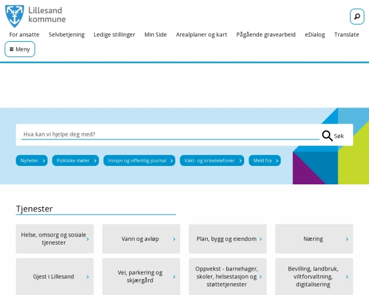369x295 pixels.
Task: Focus the 'Hva kan vi hjelpe deg med?' field
Action: [170, 135]
